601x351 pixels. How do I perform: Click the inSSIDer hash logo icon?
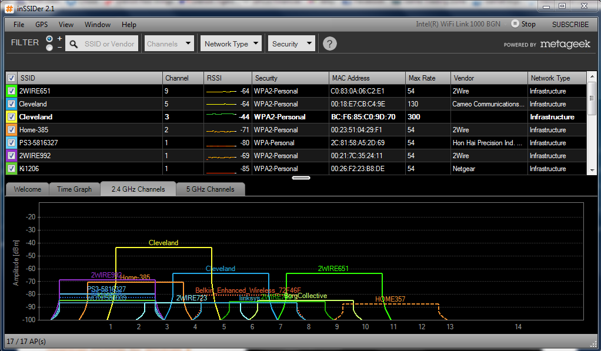9,8
